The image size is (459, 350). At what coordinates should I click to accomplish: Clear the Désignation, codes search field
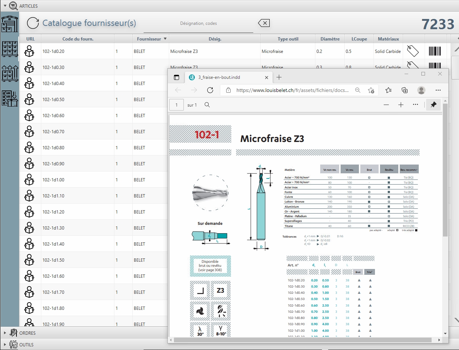(264, 23)
